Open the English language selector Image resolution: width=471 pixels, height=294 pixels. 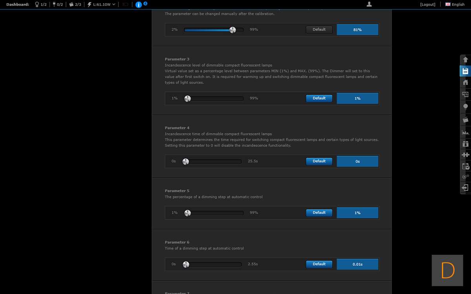click(x=455, y=4)
